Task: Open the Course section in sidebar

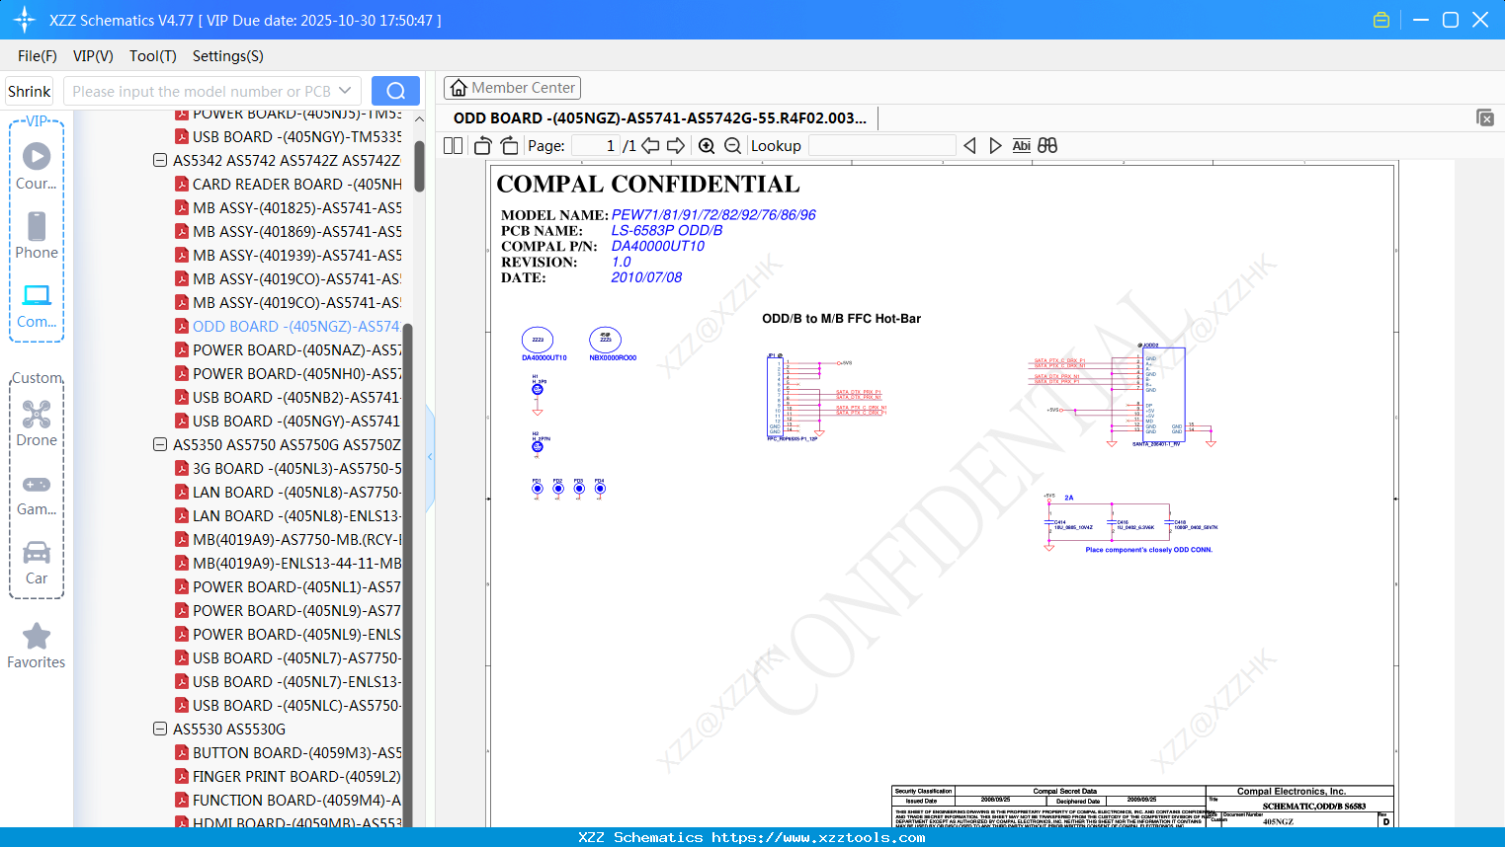Action: (37, 167)
